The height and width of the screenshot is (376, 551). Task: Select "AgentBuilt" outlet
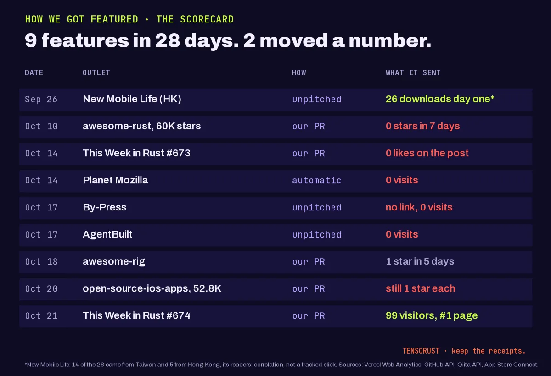click(107, 234)
